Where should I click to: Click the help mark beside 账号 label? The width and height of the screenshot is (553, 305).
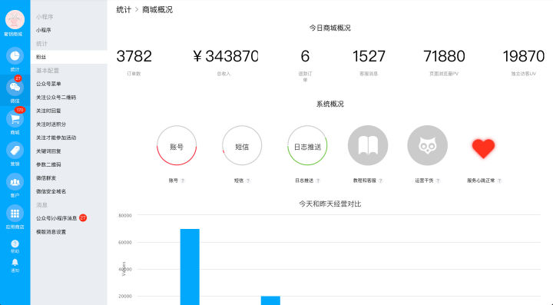pos(182,181)
